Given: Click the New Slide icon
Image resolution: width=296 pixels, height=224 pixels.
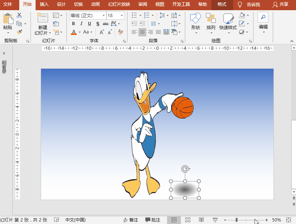Looking at the screenshot, I should [x=42, y=17].
